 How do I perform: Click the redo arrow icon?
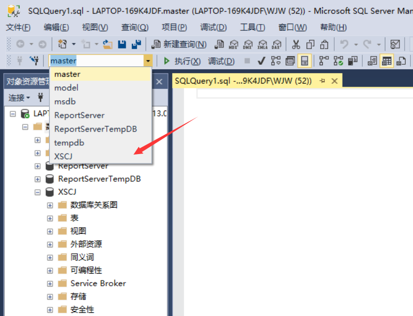pos(367,44)
